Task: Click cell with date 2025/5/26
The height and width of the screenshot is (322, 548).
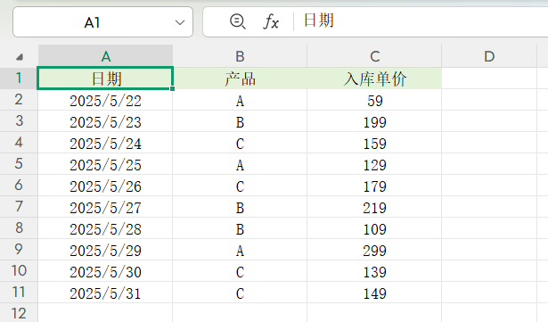Action: [105, 186]
